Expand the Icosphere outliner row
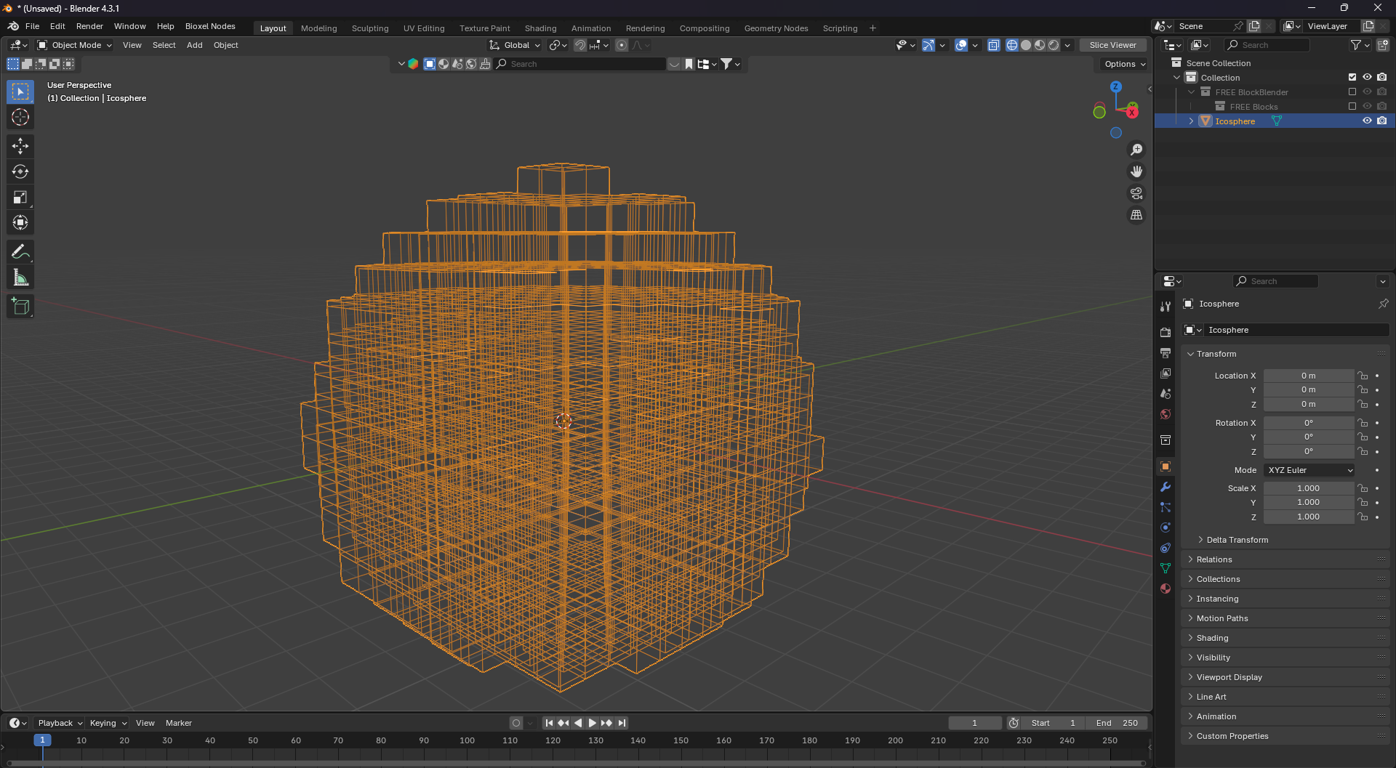Screen dimensions: 1396x768 point(1191,121)
